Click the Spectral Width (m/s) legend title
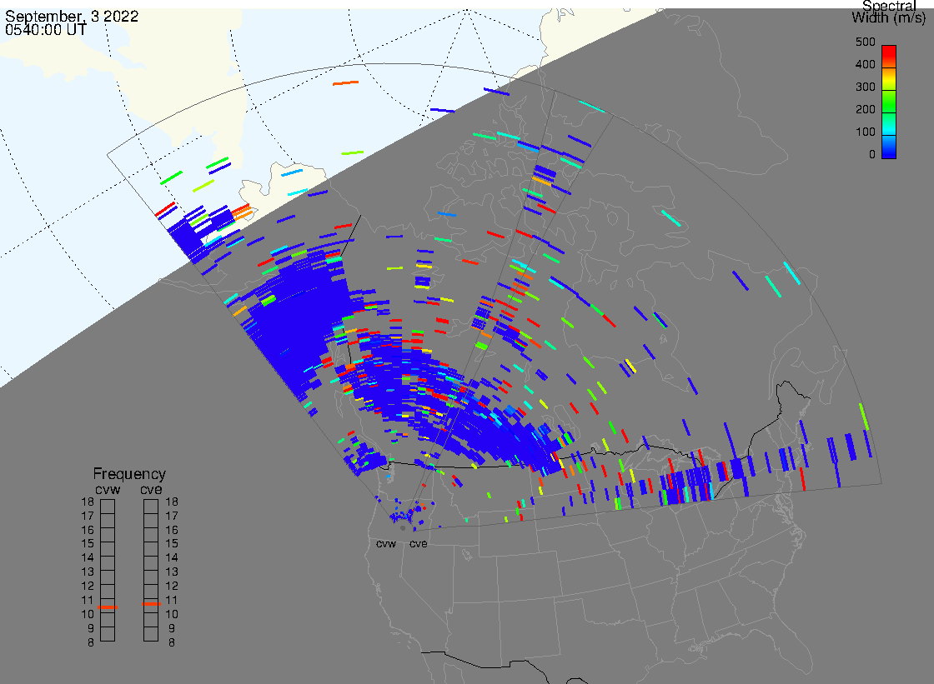The height and width of the screenshot is (684, 934). point(889,12)
